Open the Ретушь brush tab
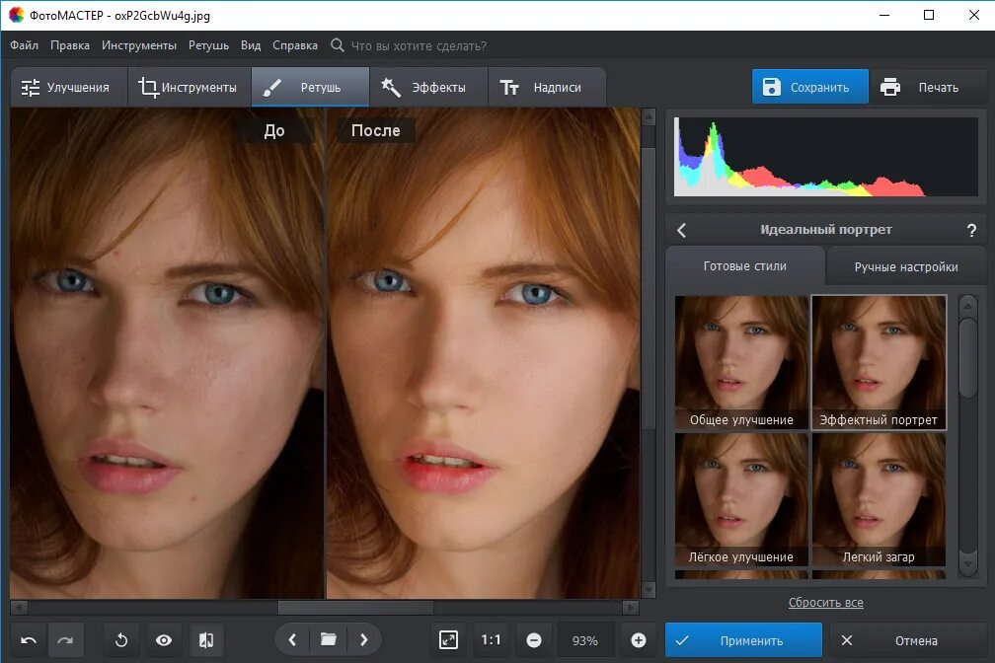This screenshot has height=663, width=995. pyautogui.click(x=310, y=87)
